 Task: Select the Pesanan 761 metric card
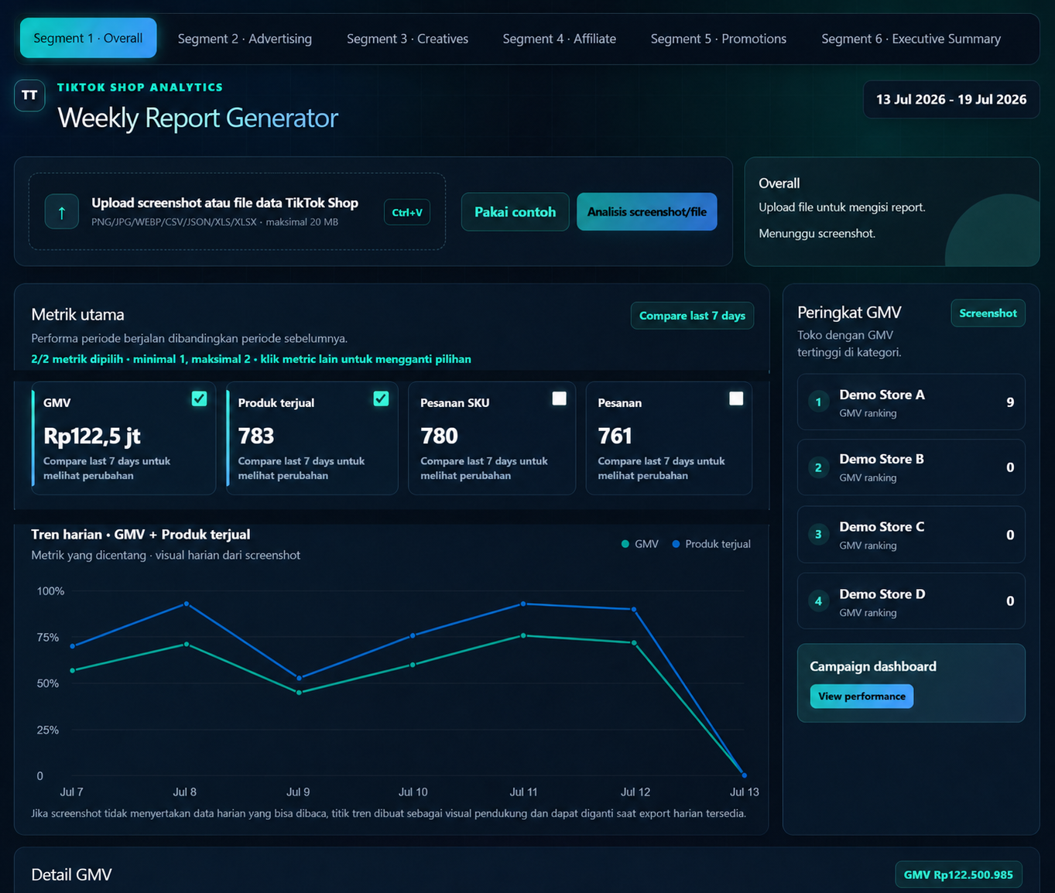tap(669, 438)
